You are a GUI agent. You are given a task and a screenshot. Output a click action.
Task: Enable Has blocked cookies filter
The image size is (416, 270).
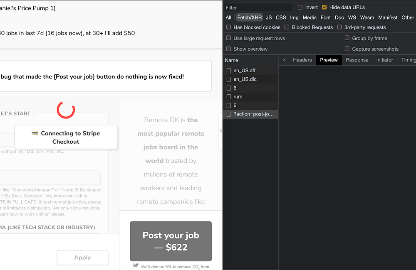point(228,27)
